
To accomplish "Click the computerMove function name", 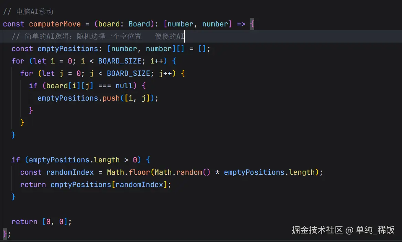I will click(x=55, y=24).
